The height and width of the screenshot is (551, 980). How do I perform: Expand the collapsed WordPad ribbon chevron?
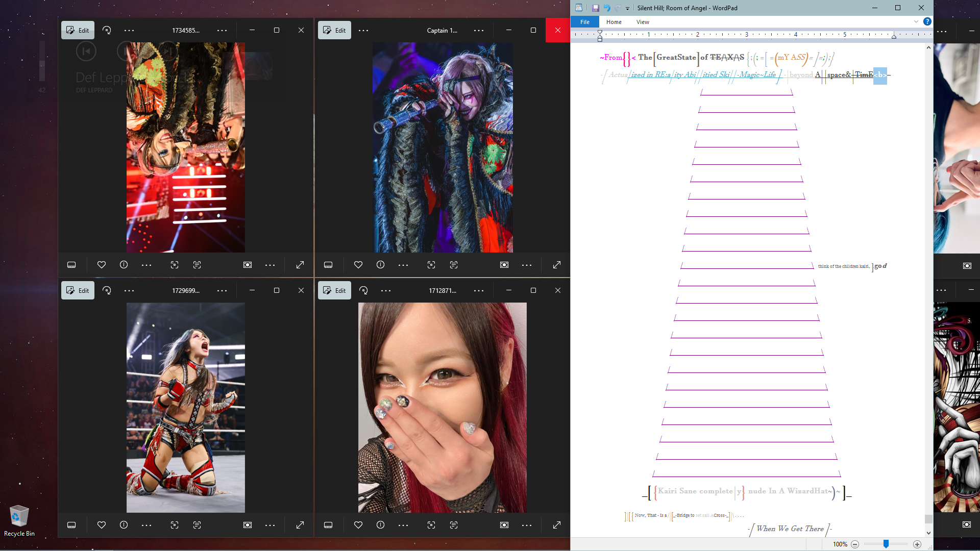916,21
